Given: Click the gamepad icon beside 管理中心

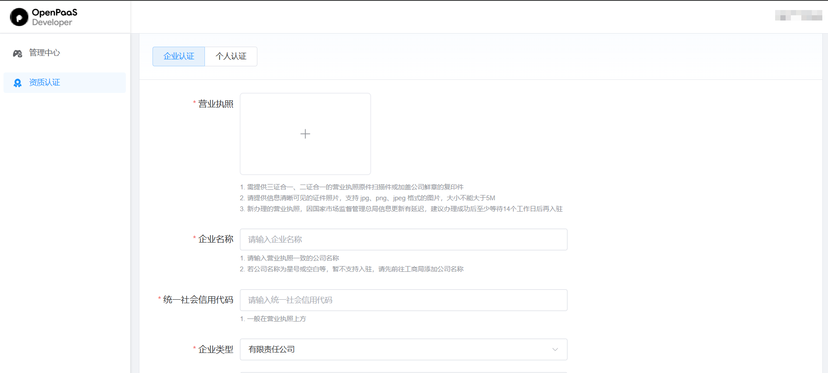Looking at the screenshot, I should (x=17, y=53).
